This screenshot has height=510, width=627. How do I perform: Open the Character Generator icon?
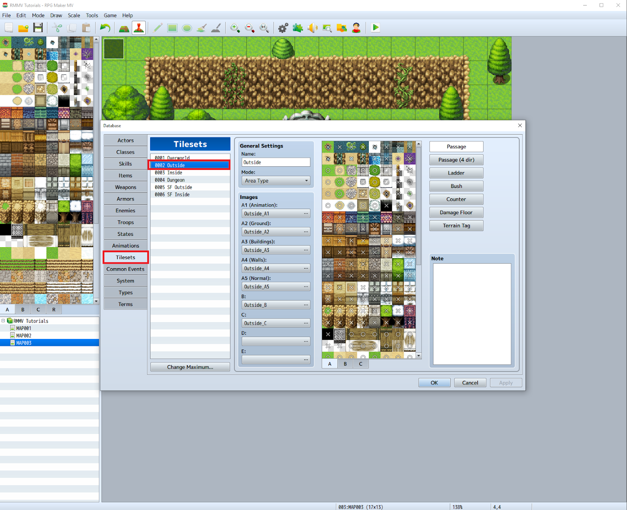click(356, 27)
